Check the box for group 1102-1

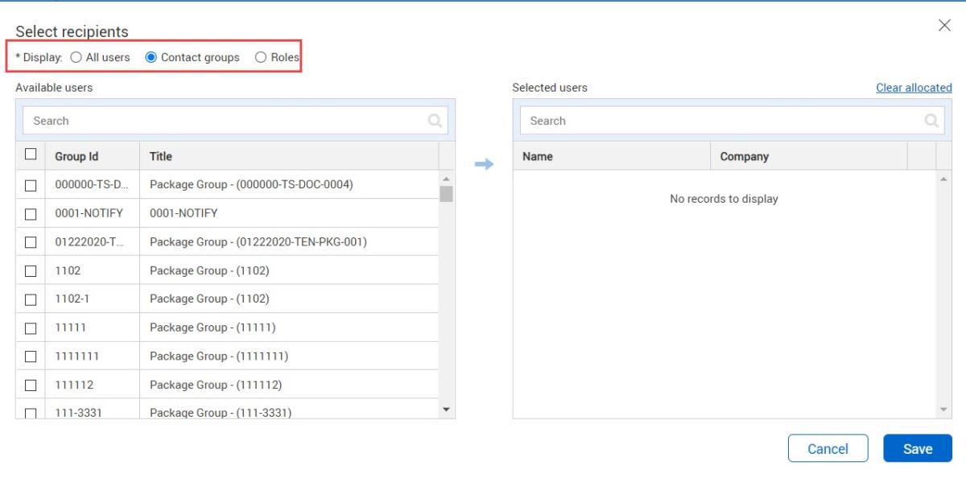[x=31, y=299]
